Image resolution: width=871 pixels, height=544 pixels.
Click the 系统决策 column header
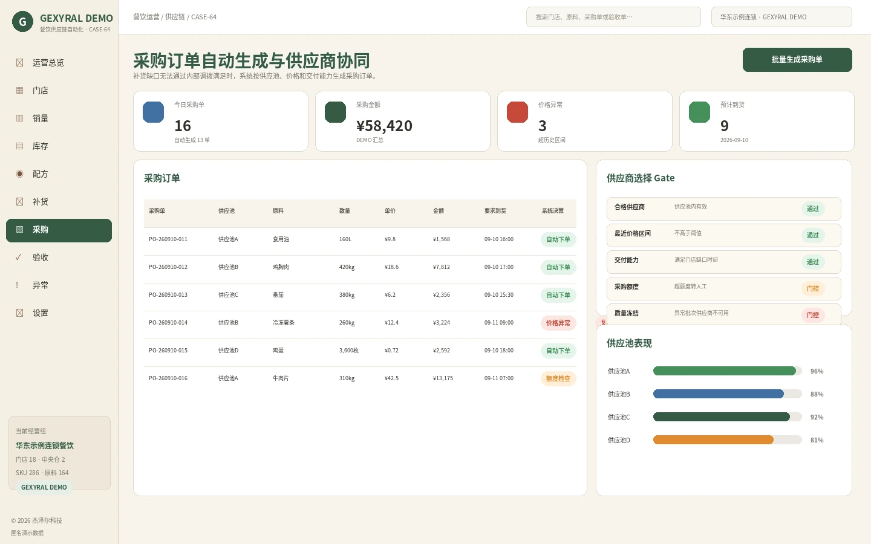coord(553,211)
